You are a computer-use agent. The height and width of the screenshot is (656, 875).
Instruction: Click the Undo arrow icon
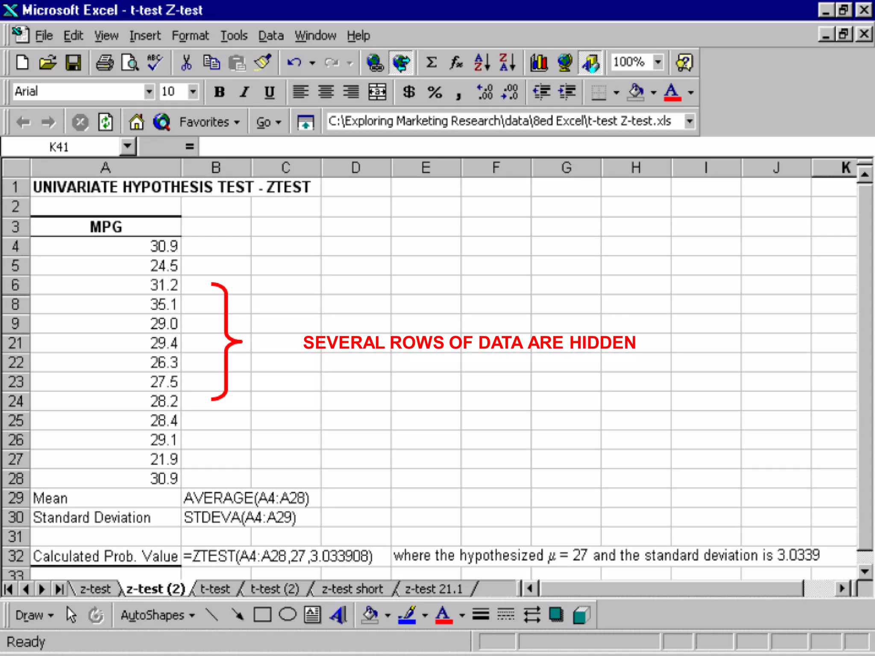[x=294, y=63]
